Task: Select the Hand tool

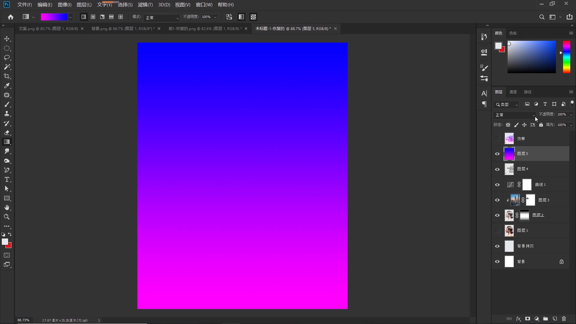Action: click(7, 208)
